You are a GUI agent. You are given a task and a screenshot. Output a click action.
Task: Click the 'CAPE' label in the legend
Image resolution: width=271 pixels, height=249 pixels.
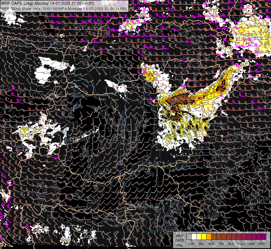179,240
